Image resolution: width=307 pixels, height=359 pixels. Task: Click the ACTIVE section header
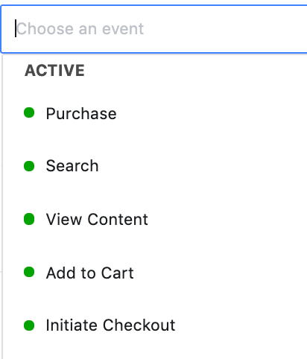click(54, 71)
